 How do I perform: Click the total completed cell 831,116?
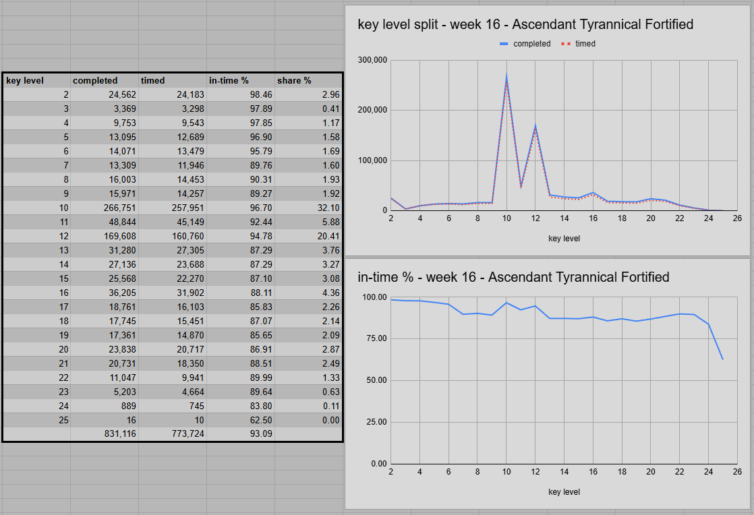point(105,434)
